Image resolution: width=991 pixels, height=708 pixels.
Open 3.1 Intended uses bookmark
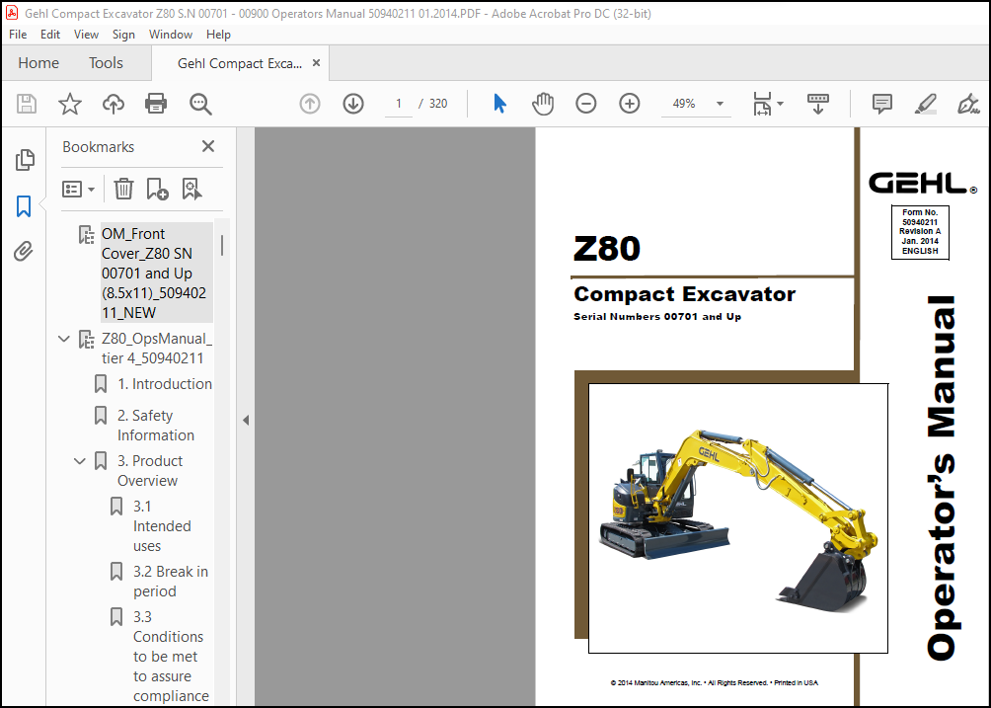tap(162, 526)
